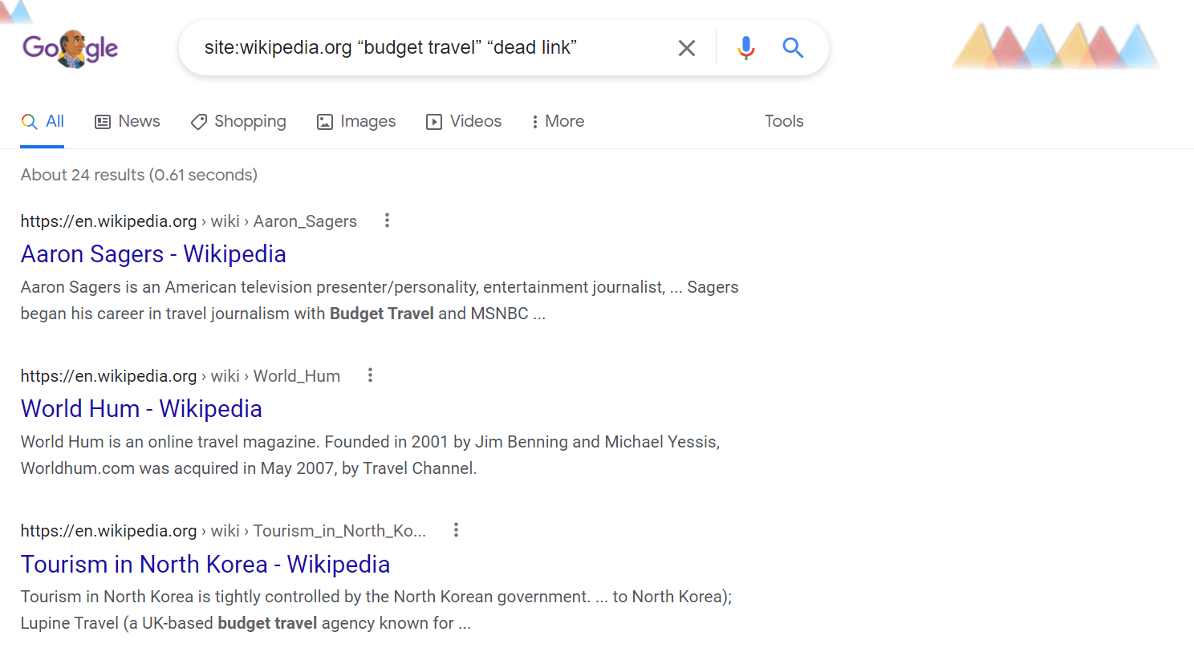Screen dimensions: 1194x652
Task: Click the Tourism_in_North_Ko... URL breadcrumb
Action: coord(223,531)
